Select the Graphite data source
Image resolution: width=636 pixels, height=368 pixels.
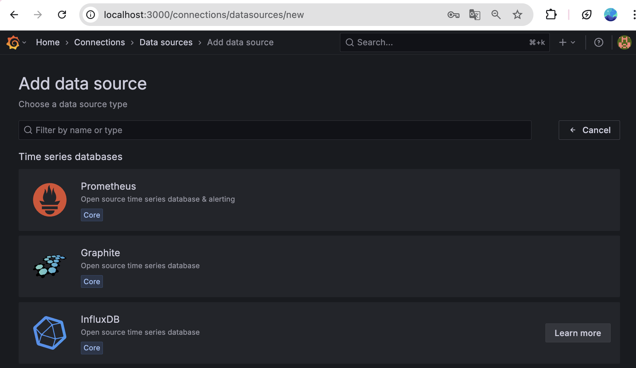(319, 267)
